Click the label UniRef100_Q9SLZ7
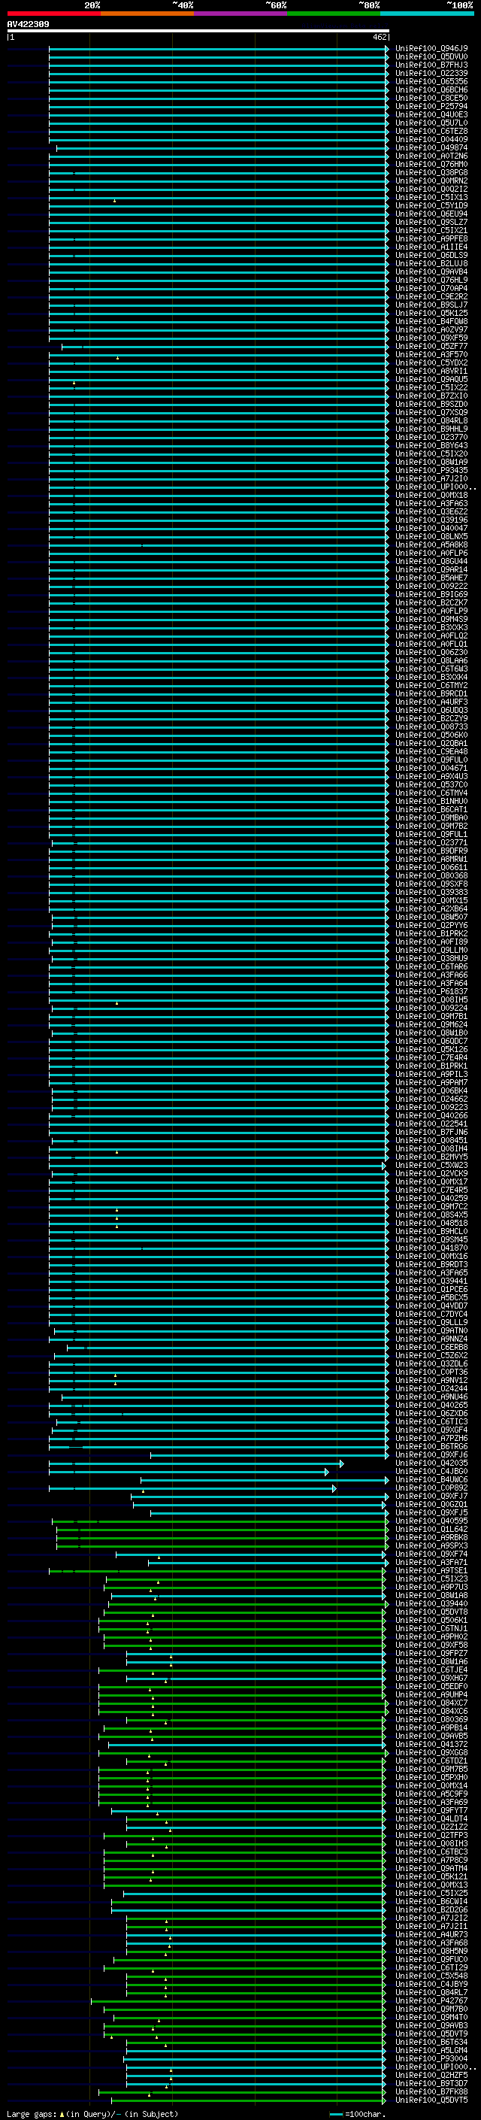481x2120 pixels. (x=431, y=222)
